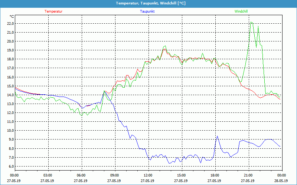Select the 18:00 time axis marker
The width and height of the screenshot is (297, 185).
click(x=215, y=175)
